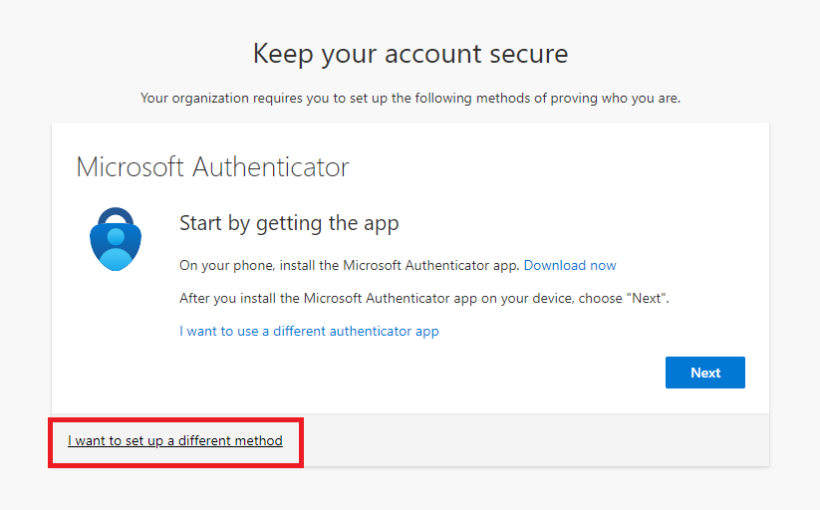This screenshot has height=510, width=820.
Task: Click the Microsoft Authenticator card title
Action: pos(212,167)
